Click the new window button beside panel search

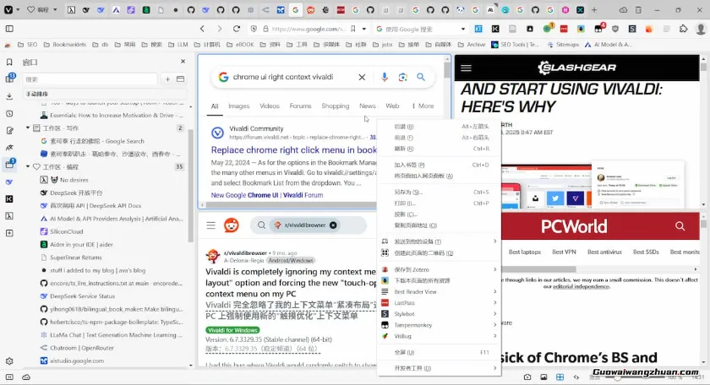click(x=180, y=79)
